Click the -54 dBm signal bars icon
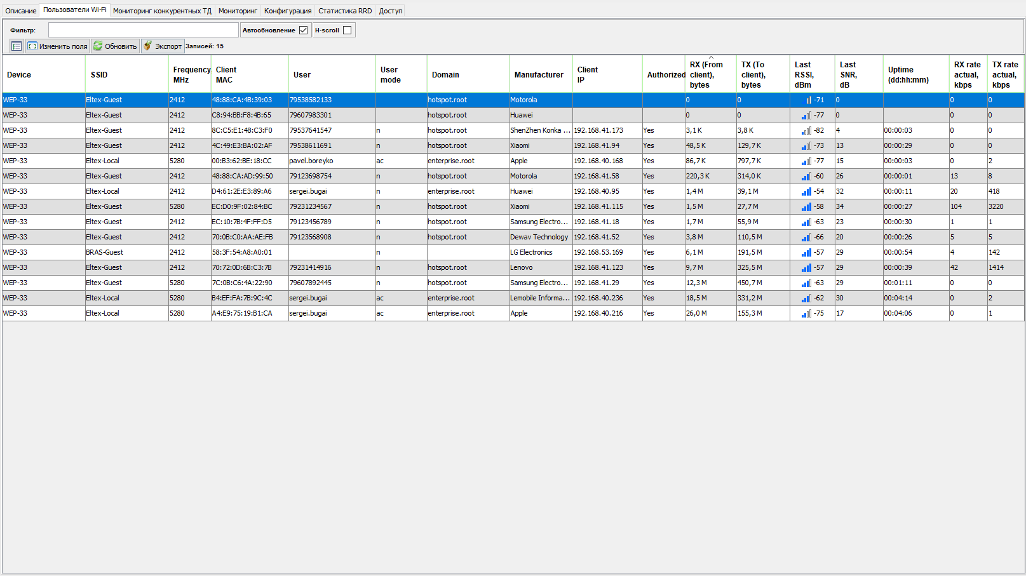This screenshot has width=1026, height=576. 806,192
